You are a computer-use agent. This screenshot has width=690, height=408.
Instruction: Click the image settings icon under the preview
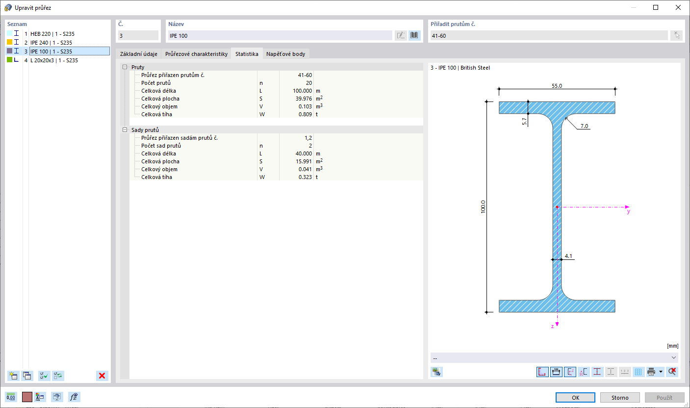(436, 372)
